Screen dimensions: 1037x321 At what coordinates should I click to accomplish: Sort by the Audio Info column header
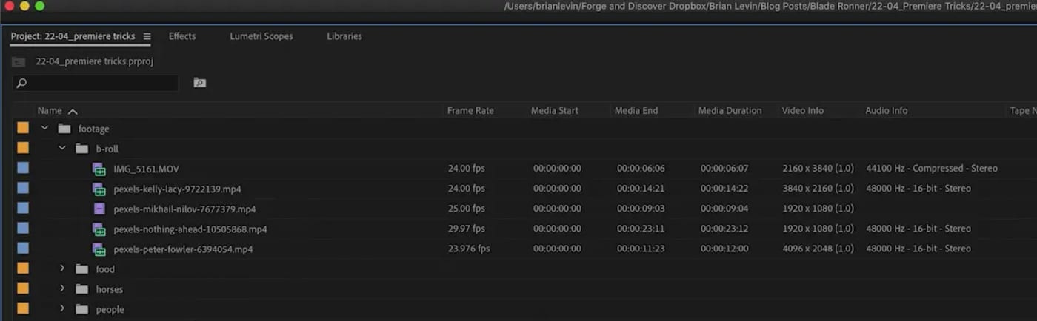click(x=887, y=111)
